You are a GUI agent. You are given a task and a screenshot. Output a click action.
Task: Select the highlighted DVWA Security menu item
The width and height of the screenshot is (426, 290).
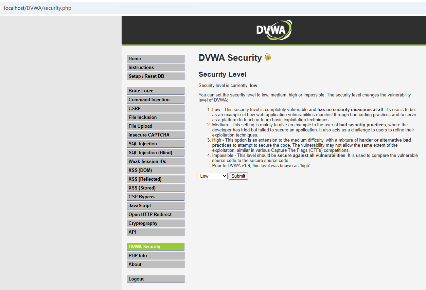[x=156, y=247]
